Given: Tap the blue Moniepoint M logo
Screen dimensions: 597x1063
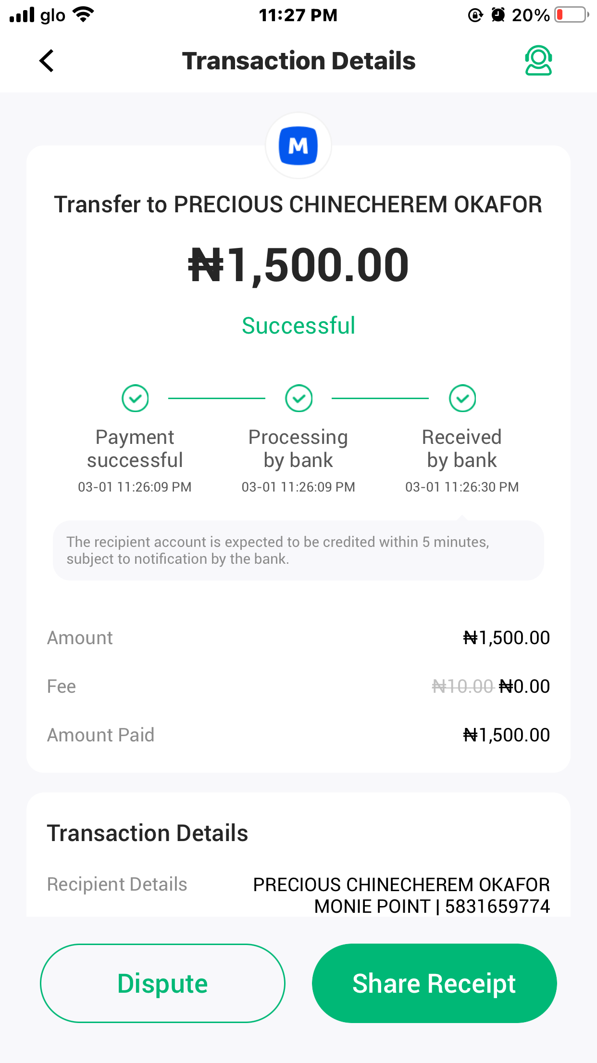Looking at the screenshot, I should click(x=298, y=145).
